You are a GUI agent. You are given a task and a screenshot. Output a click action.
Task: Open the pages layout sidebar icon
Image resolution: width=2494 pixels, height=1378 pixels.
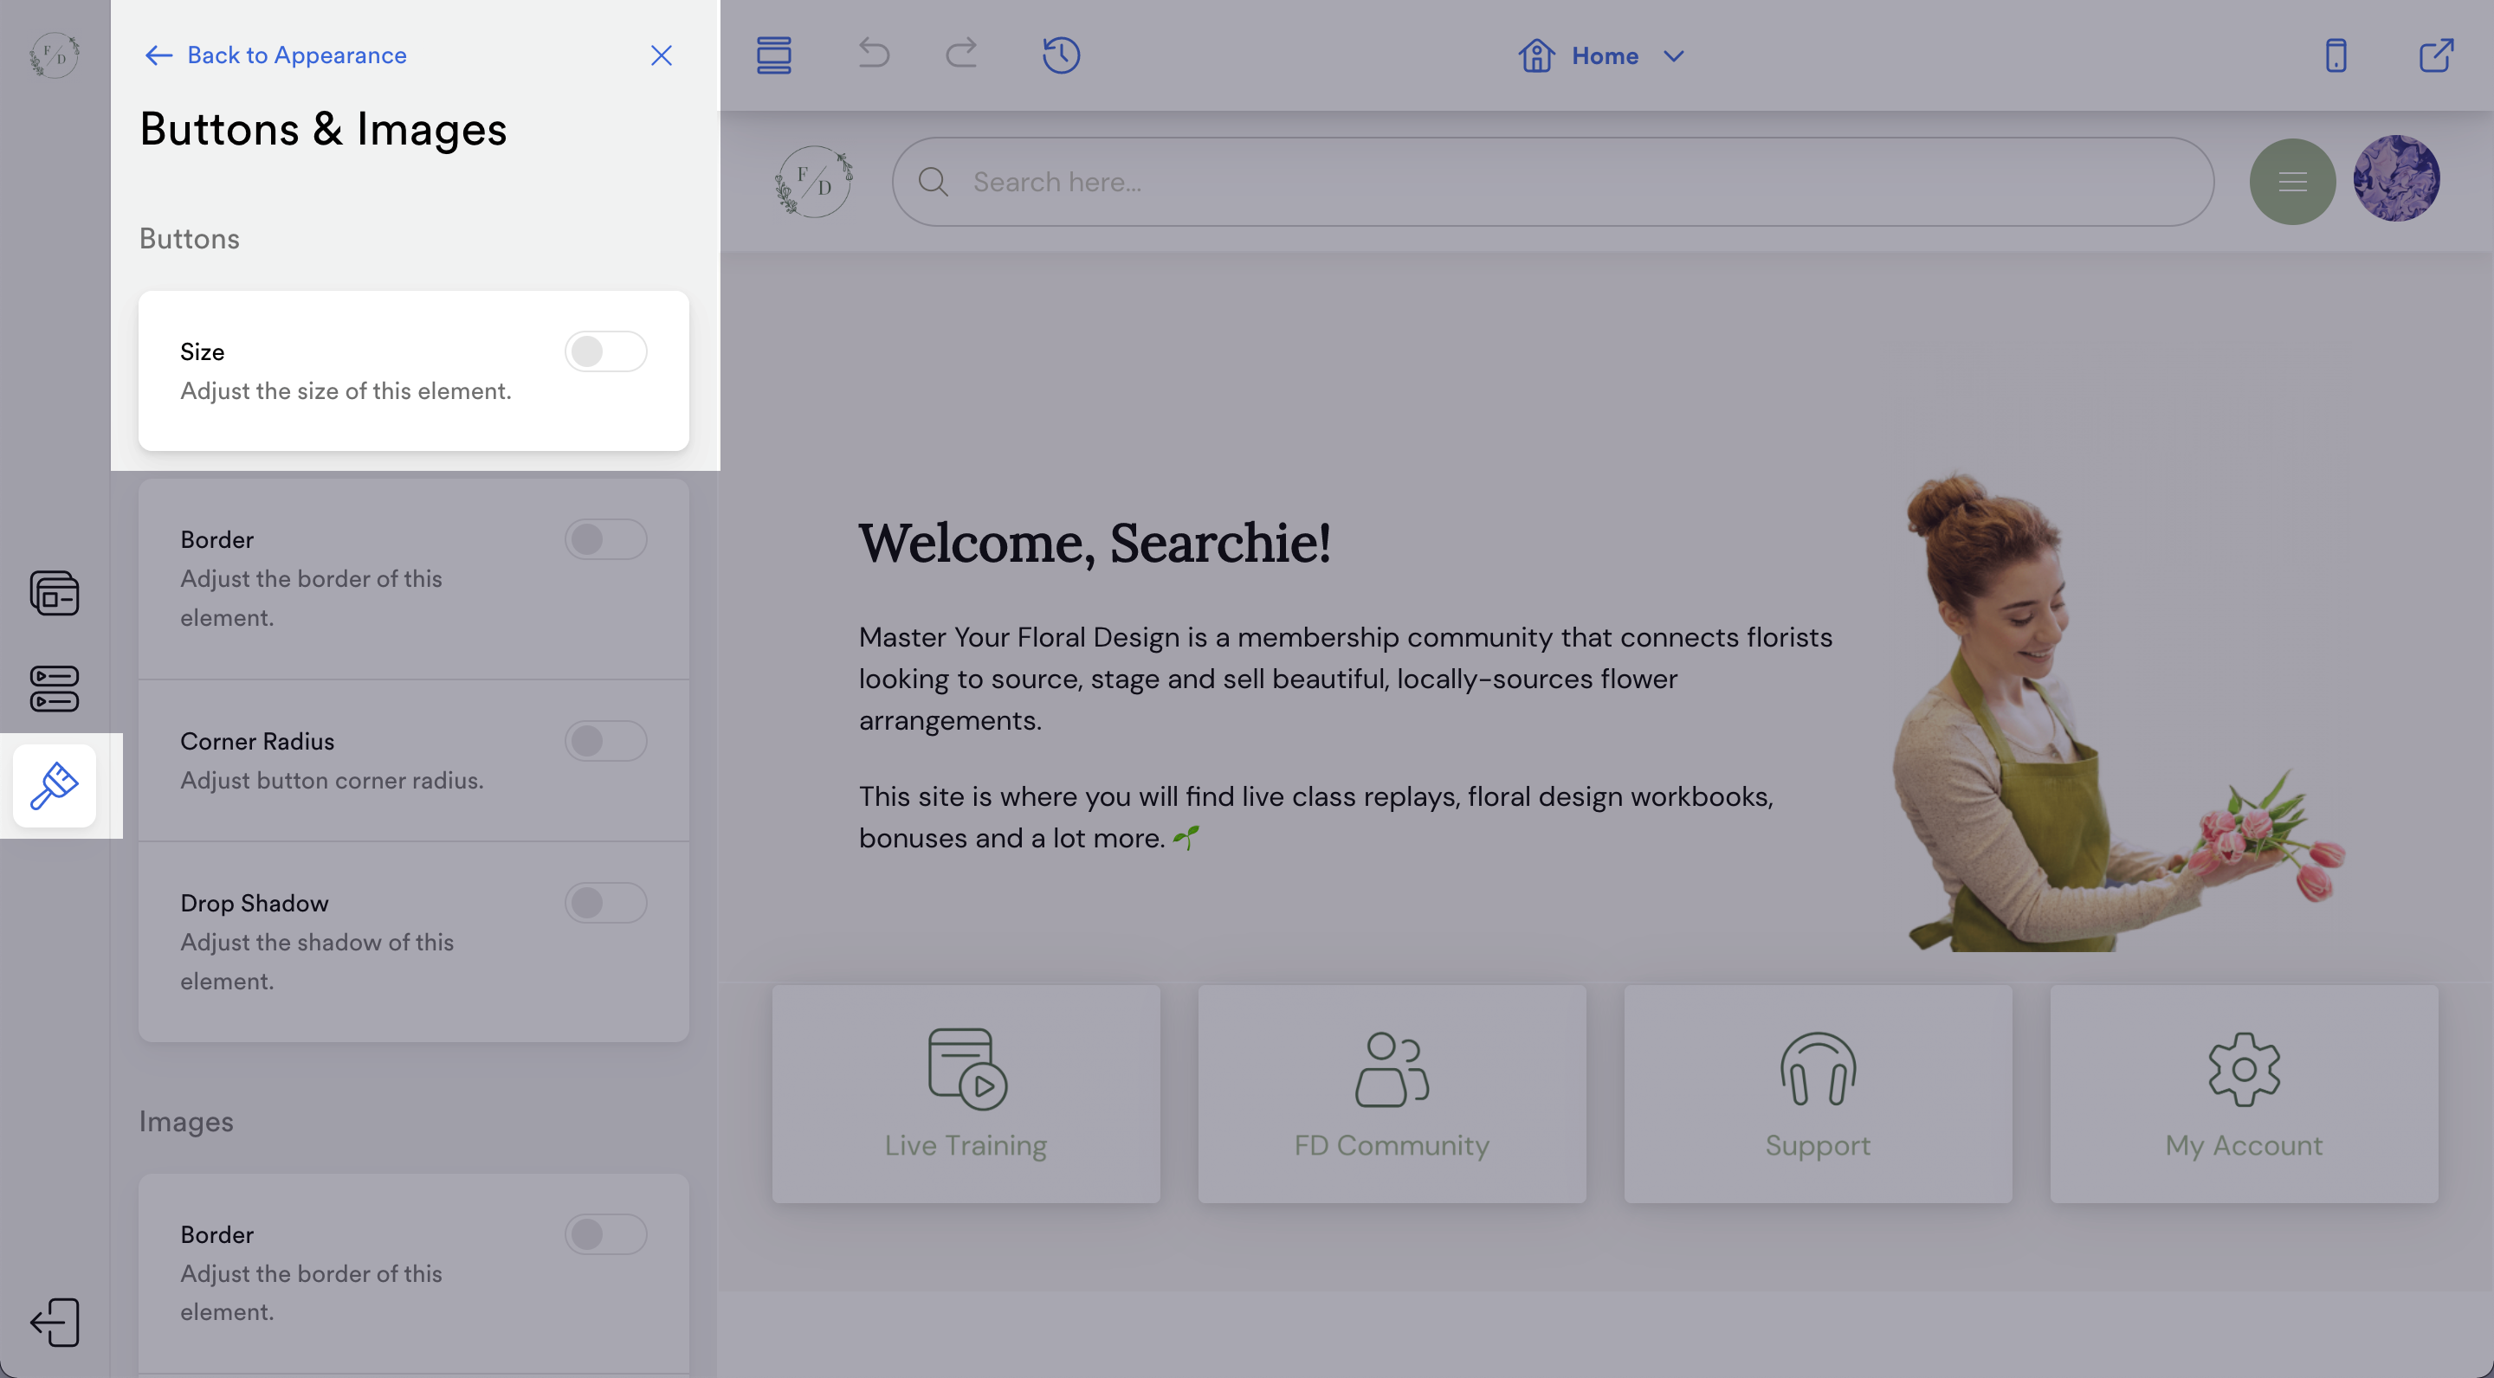pos(55,593)
